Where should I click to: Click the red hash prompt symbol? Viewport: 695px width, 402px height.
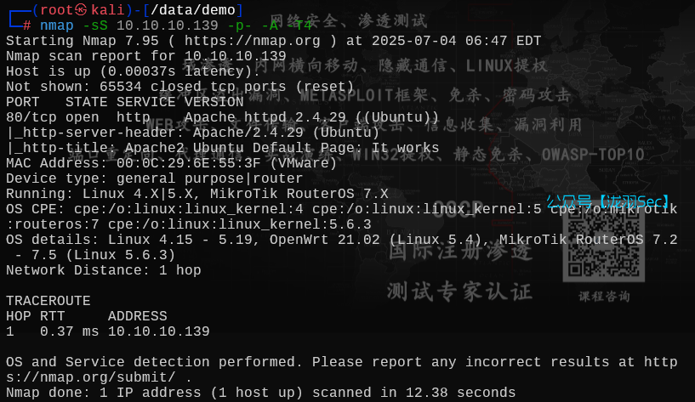pos(27,25)
